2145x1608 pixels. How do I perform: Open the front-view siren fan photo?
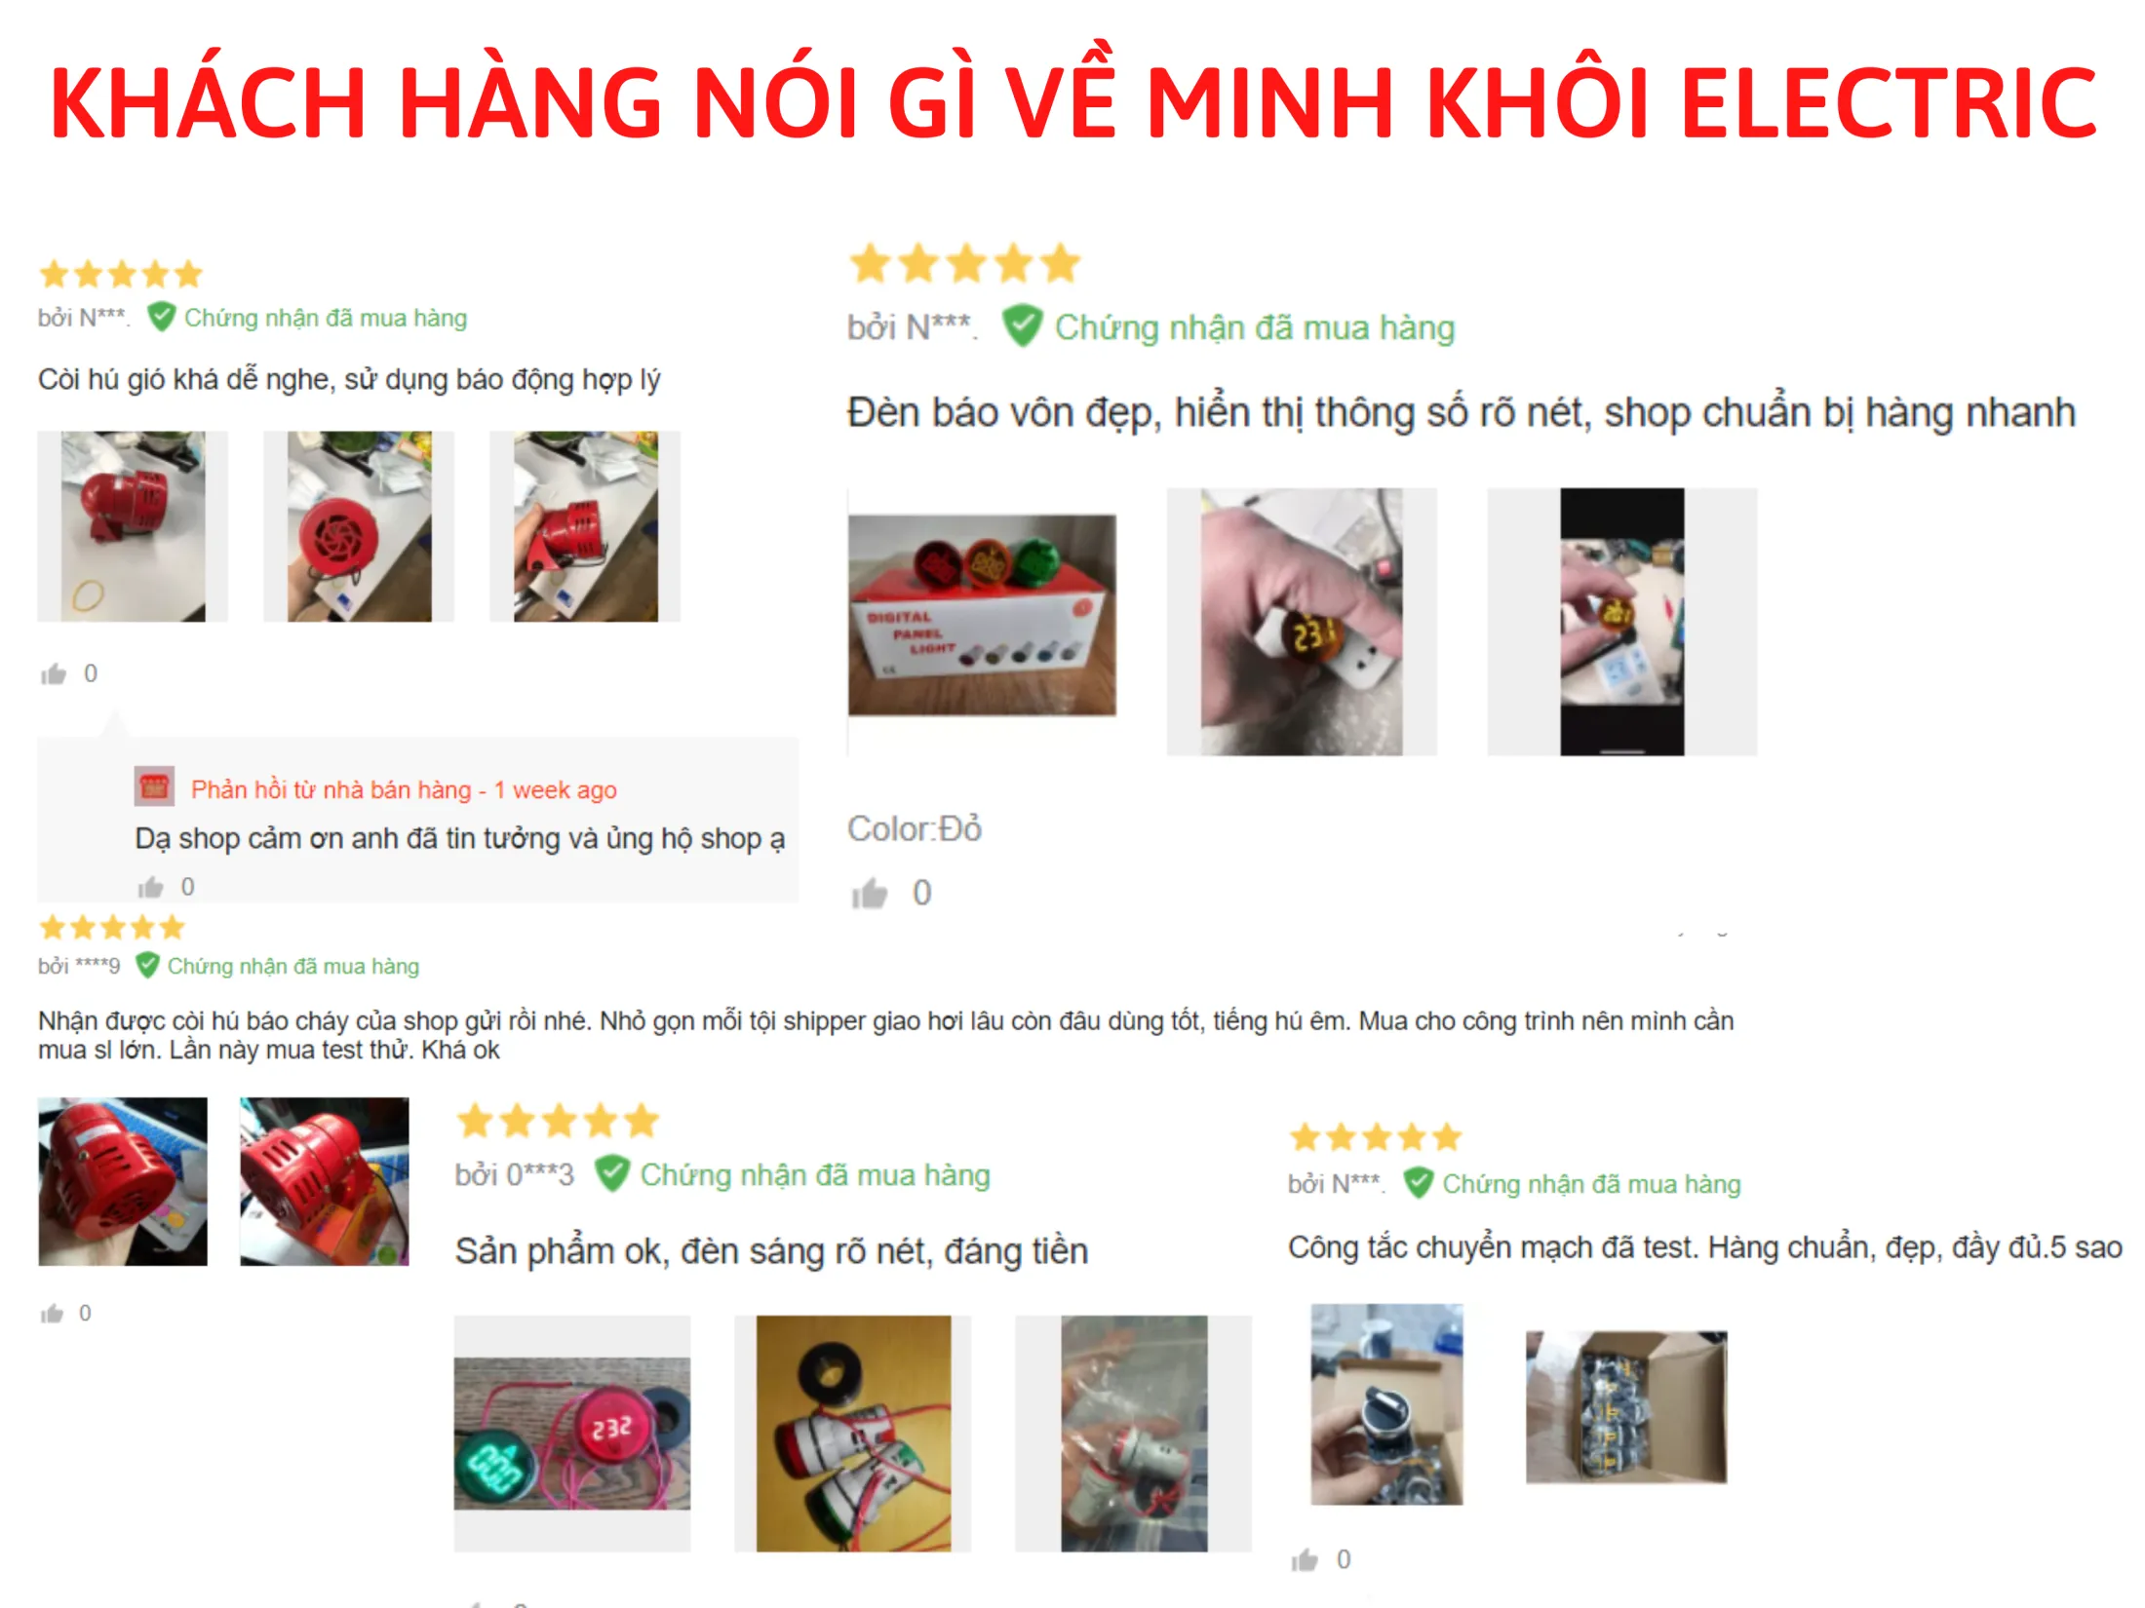359,526
